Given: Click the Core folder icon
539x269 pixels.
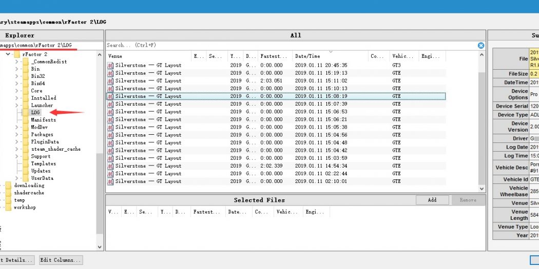Looking at the screenshot, I should 26,91.
